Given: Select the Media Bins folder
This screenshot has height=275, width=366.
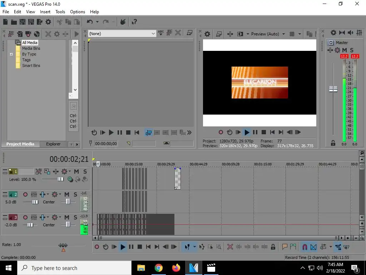Looking at the screenshot, I should point(31,48).
